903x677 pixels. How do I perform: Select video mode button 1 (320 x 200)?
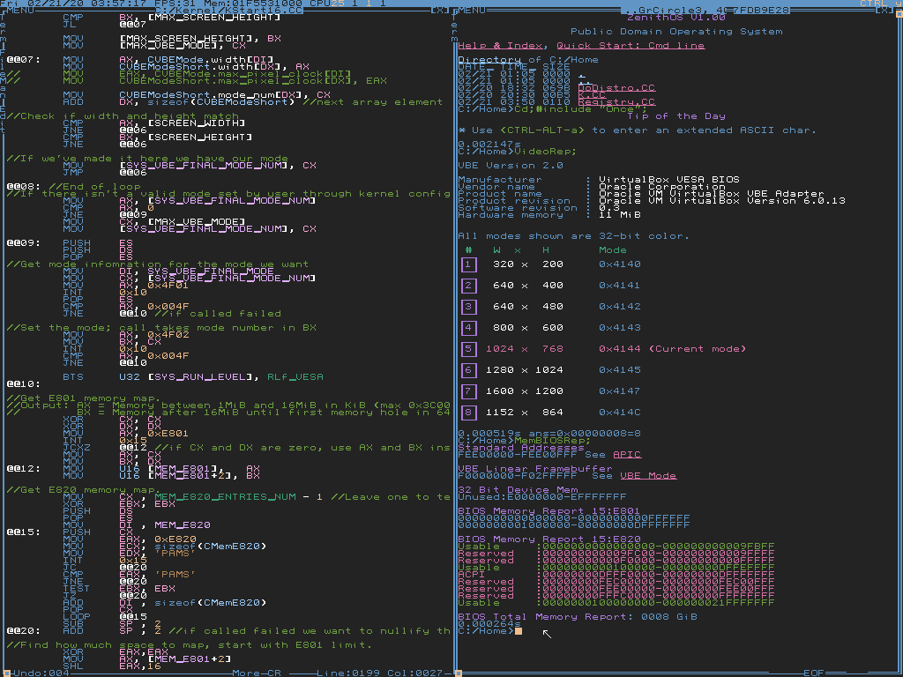click(x=468, y=264)
